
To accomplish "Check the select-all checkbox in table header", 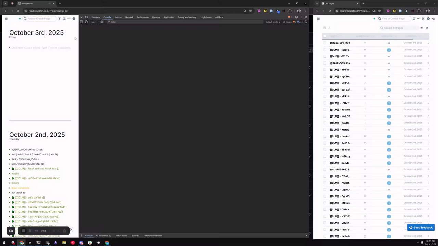I will pyautogui.click(x=325, y=36).
